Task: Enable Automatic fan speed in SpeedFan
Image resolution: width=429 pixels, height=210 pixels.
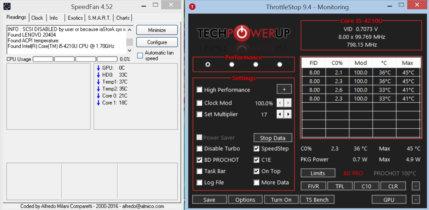Action: click(x=140, y=55)
